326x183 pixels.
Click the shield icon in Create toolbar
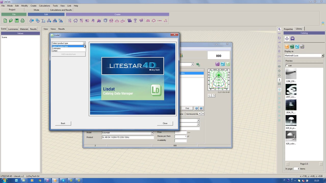click(x=105, y=21)
